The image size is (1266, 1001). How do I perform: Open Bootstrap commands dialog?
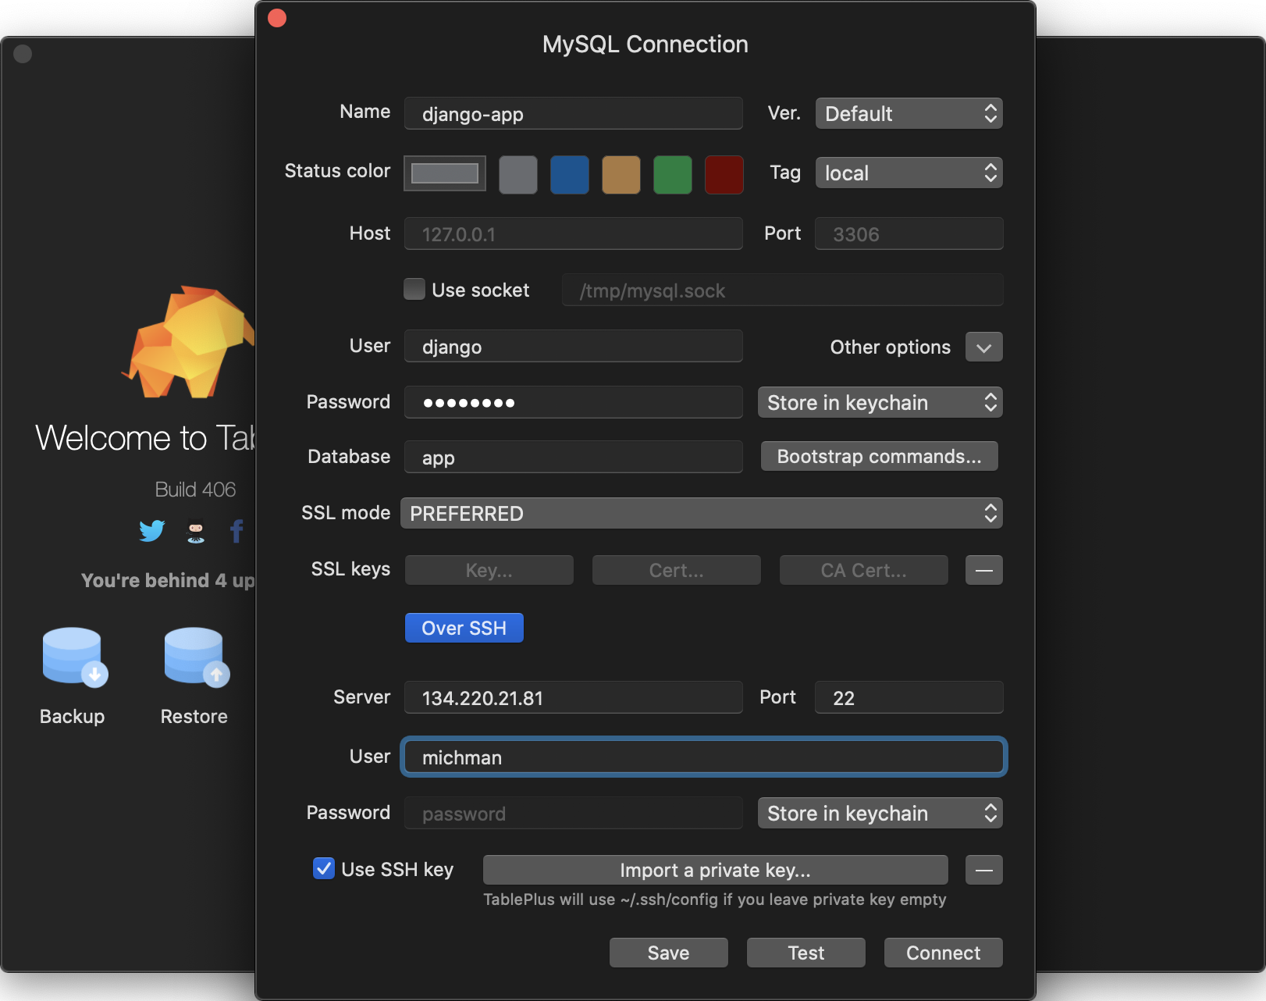[x=879, y=457]
